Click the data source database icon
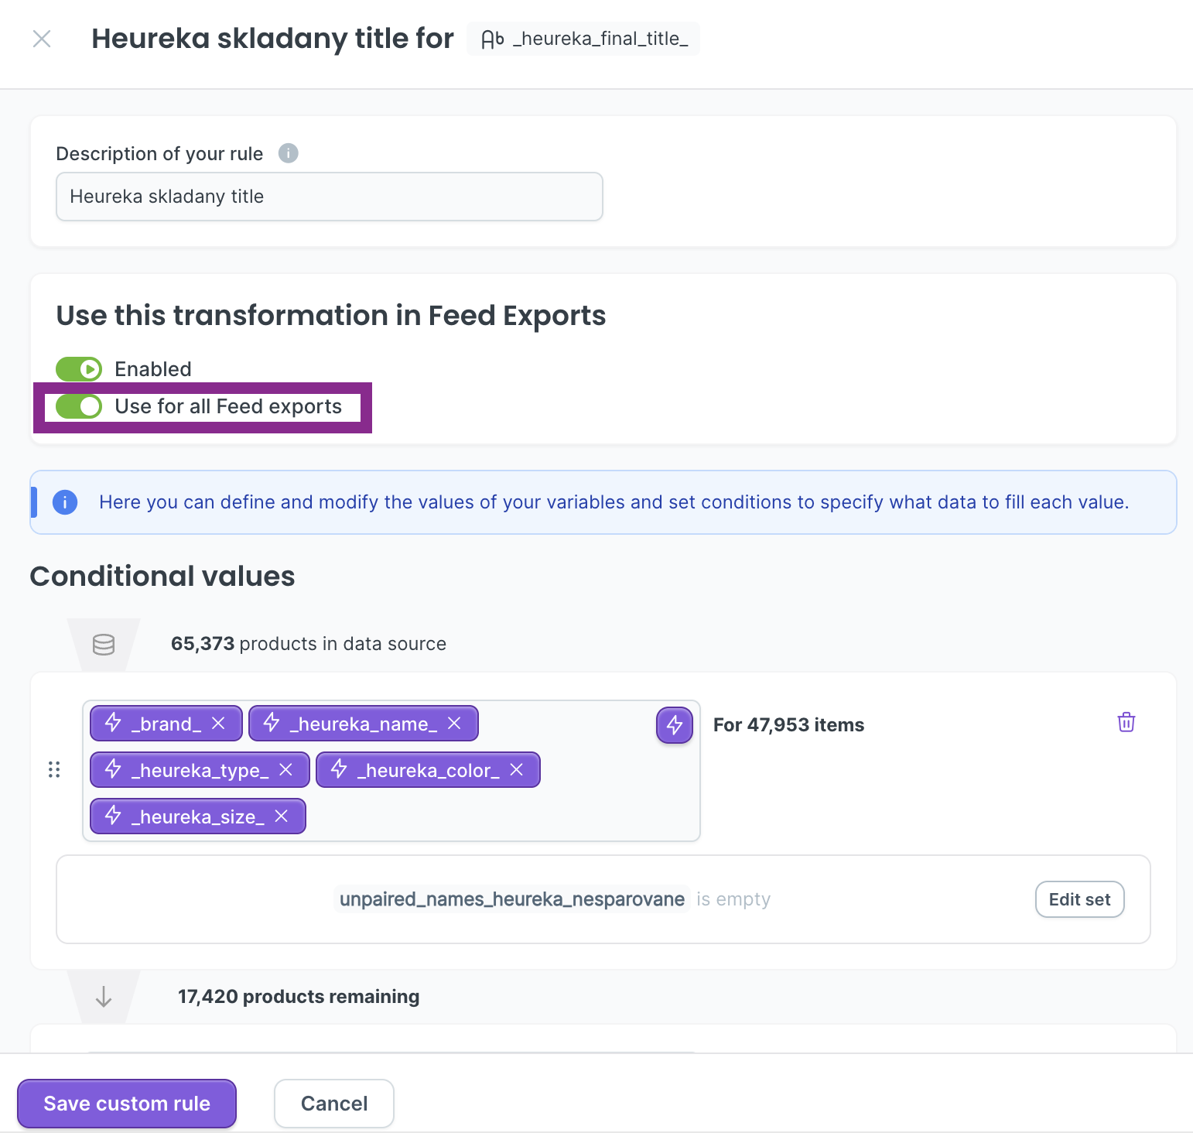The height and width of the screenshot is (1133, 1193). point(103,644)
